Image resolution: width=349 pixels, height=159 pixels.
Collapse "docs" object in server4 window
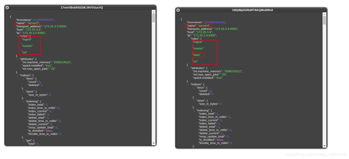pyautogui.click(x=194, y=88)
